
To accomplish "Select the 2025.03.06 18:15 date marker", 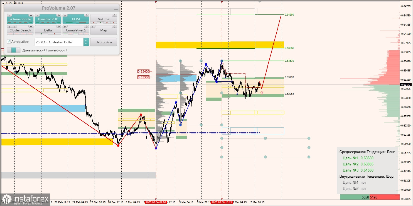I will [x=222, y=202].
